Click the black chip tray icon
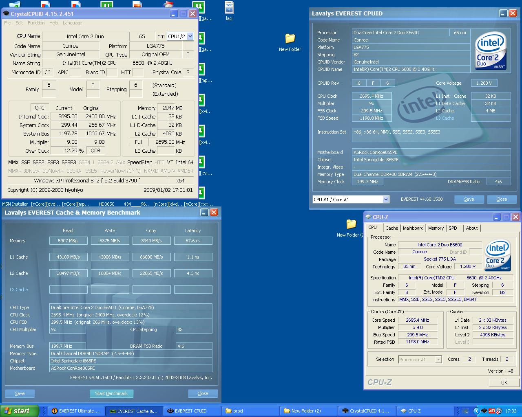The width and height of the screenshot is (522, 417). (484, 411)
